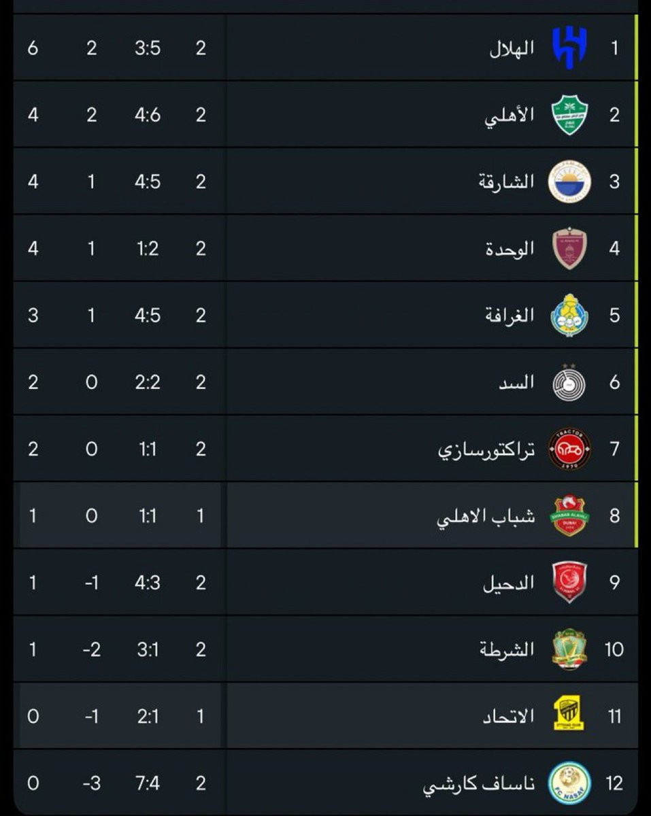The width and height of the screenshot is (651, 816).
Task: Click the 7:4 goals score for Nasaf
Action: tap(147, 783)
